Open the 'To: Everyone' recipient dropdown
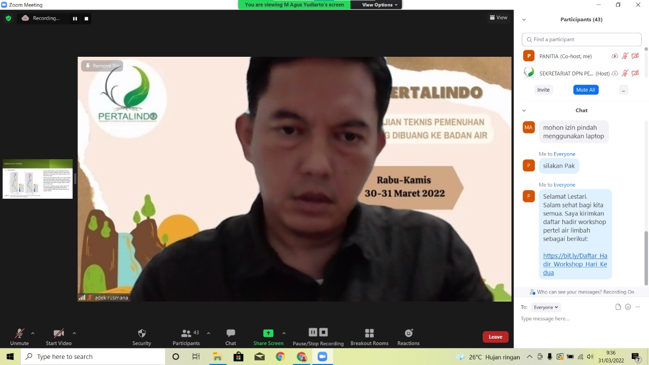The height and width of the screenshot is (365, 649). pyautogui.click(x=546, y=307)
